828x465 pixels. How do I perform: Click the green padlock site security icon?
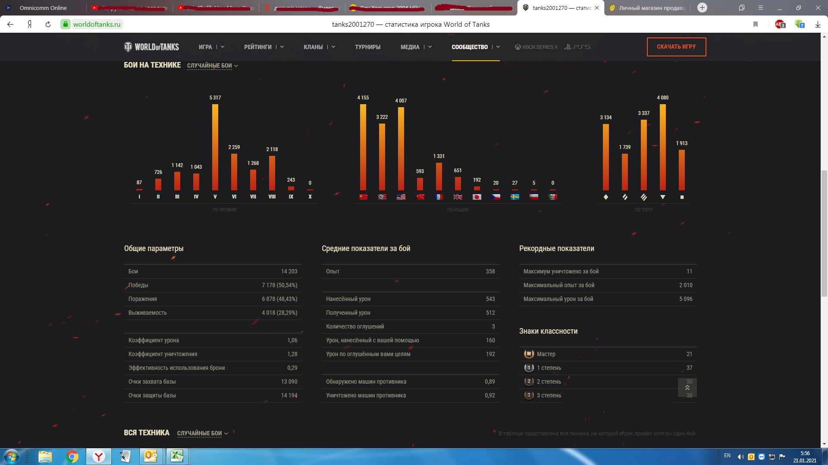coord(66,25)
